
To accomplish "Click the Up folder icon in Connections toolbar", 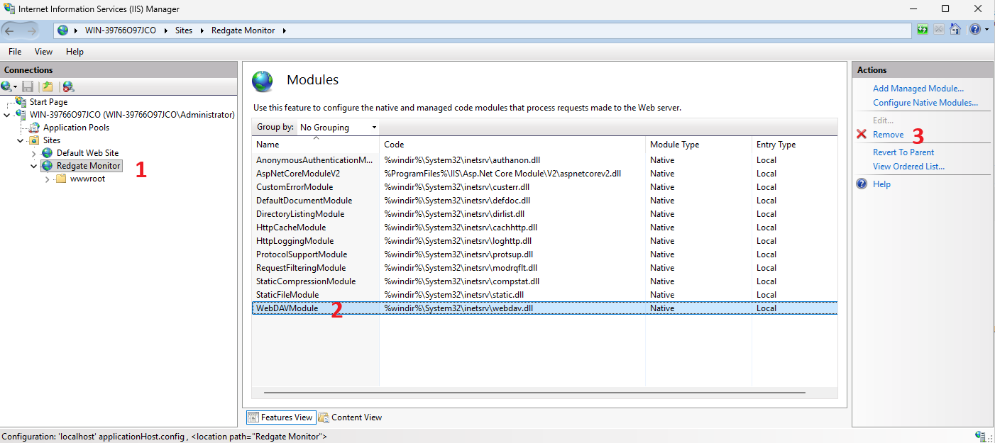I will (48, 86).
